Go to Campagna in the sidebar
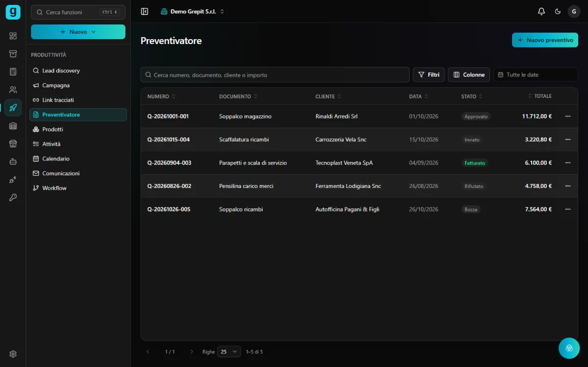Viewport: 588px width, 367px height. coord(78,85)
